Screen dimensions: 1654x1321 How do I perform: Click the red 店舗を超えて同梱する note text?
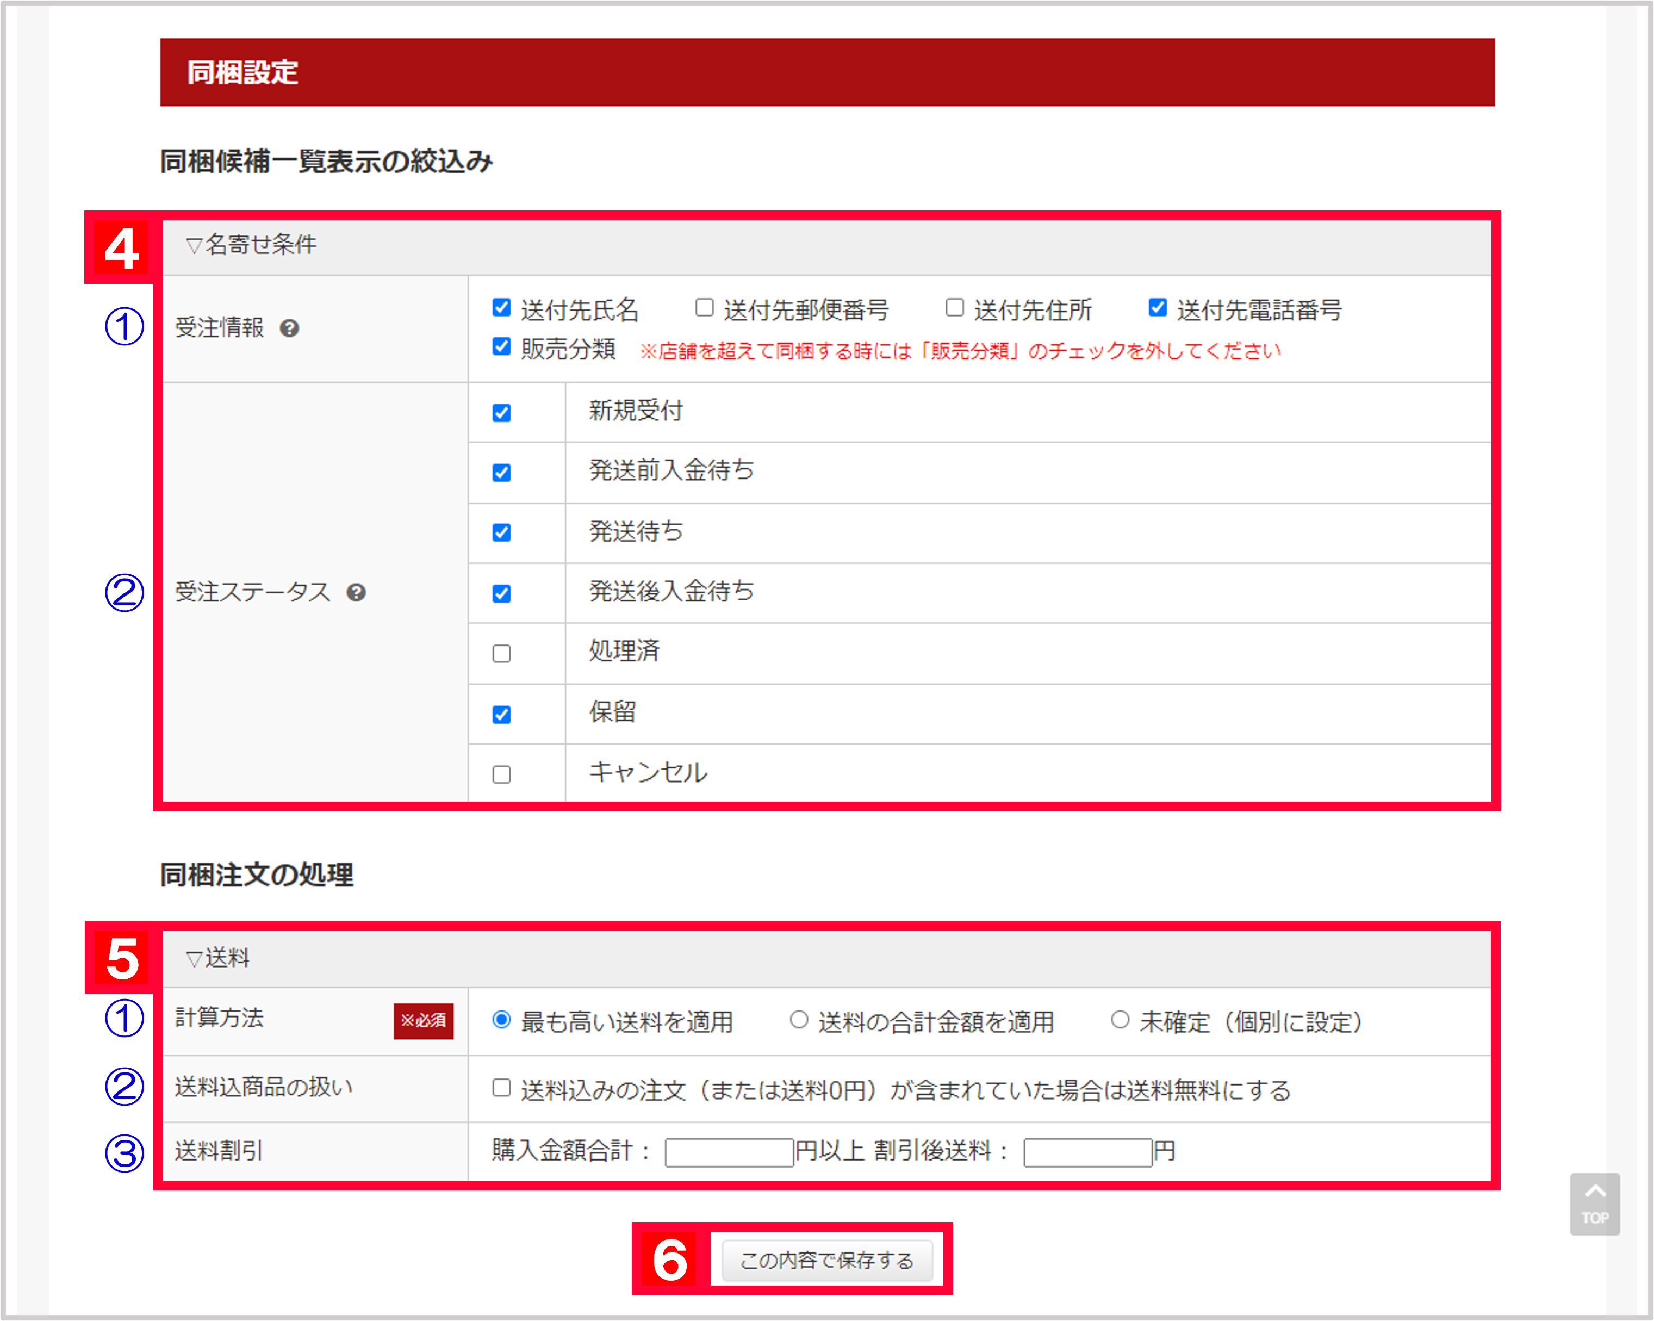tap(961, 351)
